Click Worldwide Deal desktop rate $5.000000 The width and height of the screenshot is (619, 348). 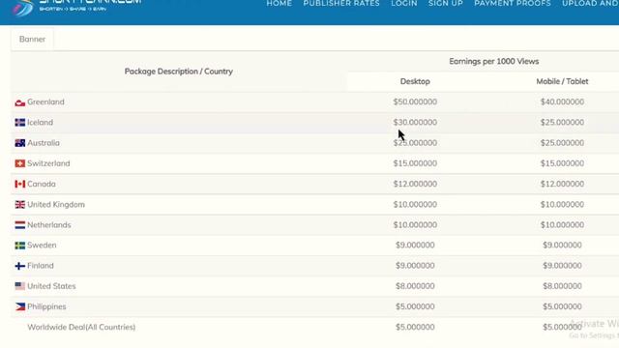coord(415,327)
